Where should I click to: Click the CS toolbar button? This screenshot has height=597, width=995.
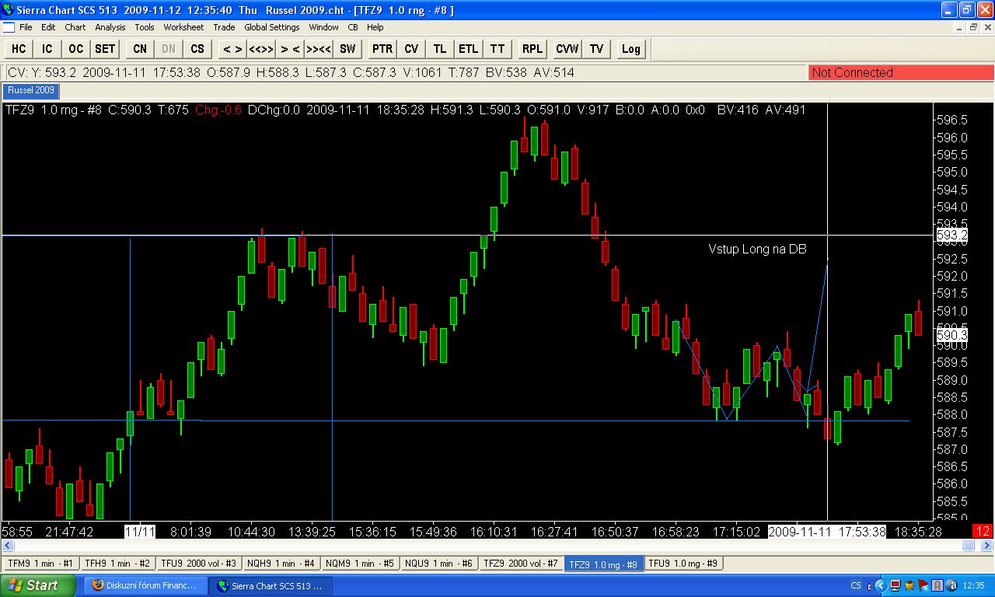click(197, 49)
